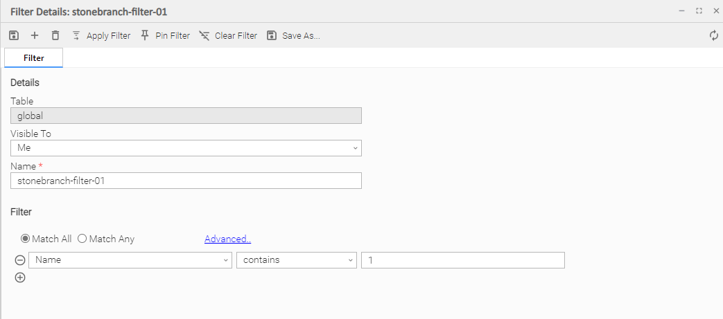Maximize the Filter Details window
723x319 pixels.
699,11
